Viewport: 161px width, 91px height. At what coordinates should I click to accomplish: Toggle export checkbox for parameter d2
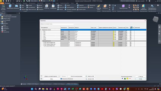click(131, 33)
